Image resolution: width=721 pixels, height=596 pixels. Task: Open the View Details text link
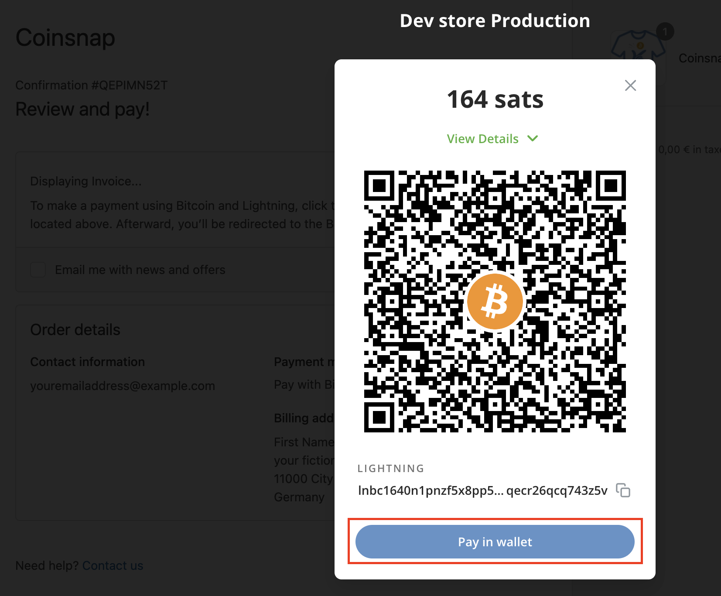tap(482, 139)
